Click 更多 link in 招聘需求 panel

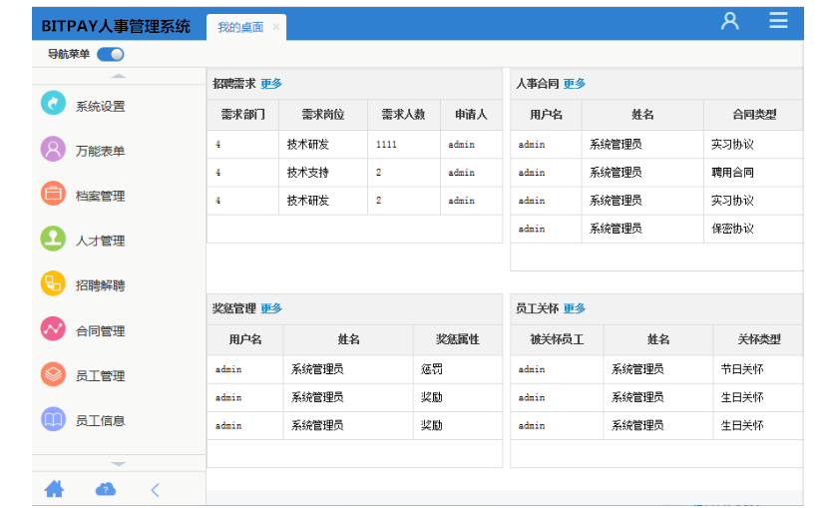(271, 83)
